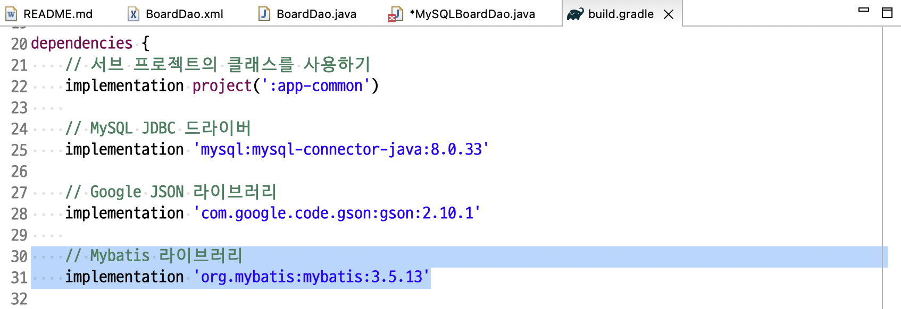Click the opening brace after dependencies
This screenshot has height=309, width=901.
[146, 43]
